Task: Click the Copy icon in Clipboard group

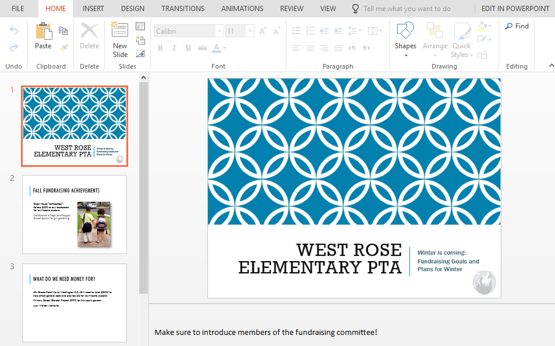Action: coord(63,31)
